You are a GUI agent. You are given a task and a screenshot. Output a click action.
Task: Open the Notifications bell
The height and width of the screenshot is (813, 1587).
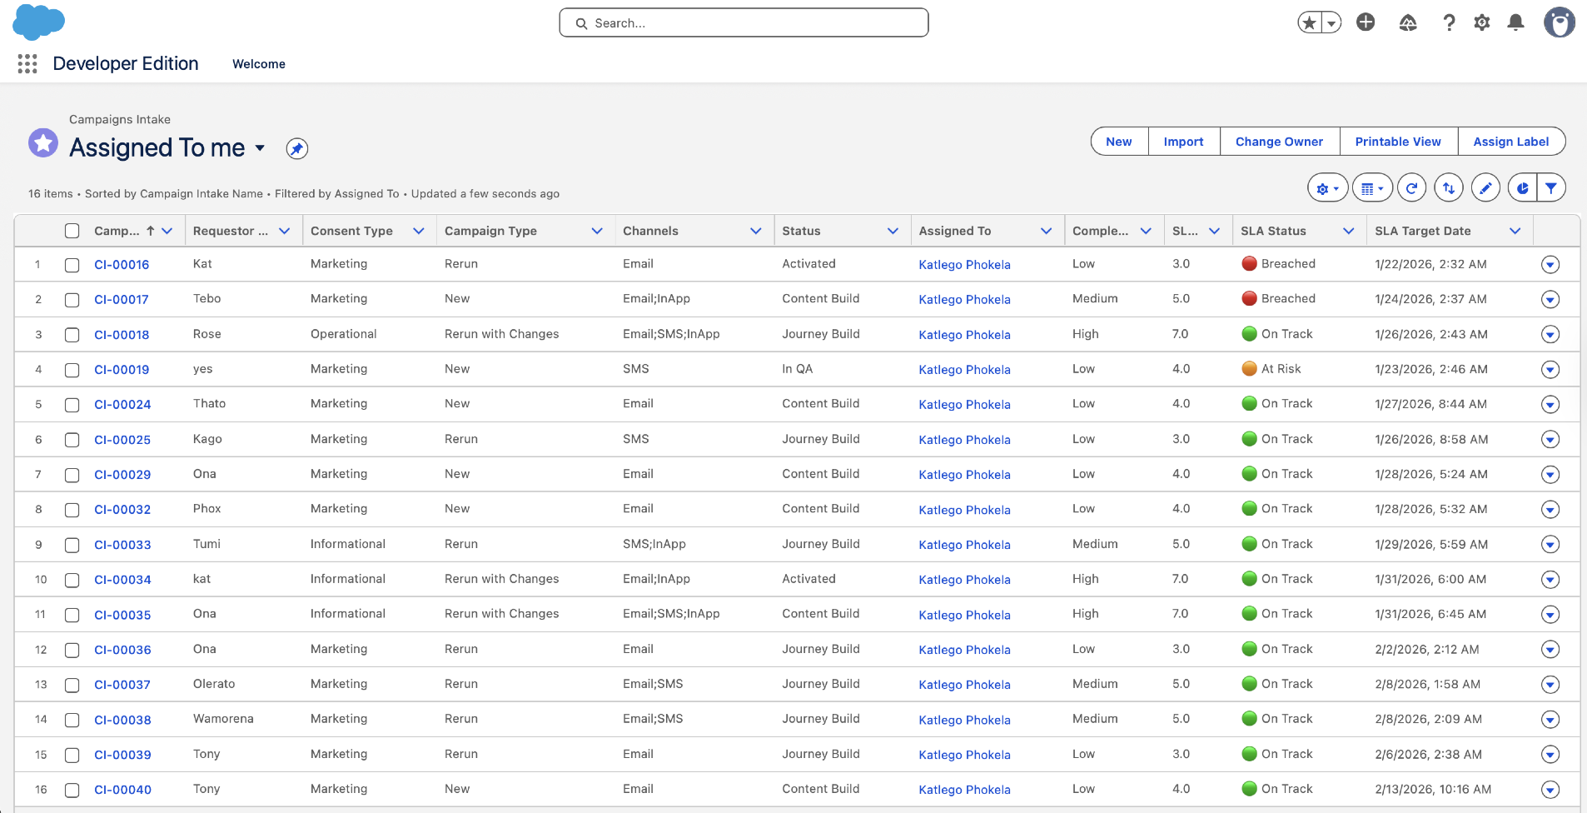(1516, 23)
